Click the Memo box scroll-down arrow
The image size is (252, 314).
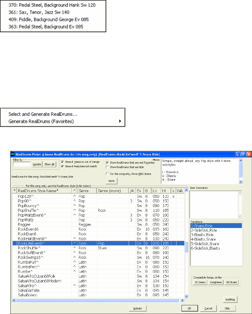[241, 182]
